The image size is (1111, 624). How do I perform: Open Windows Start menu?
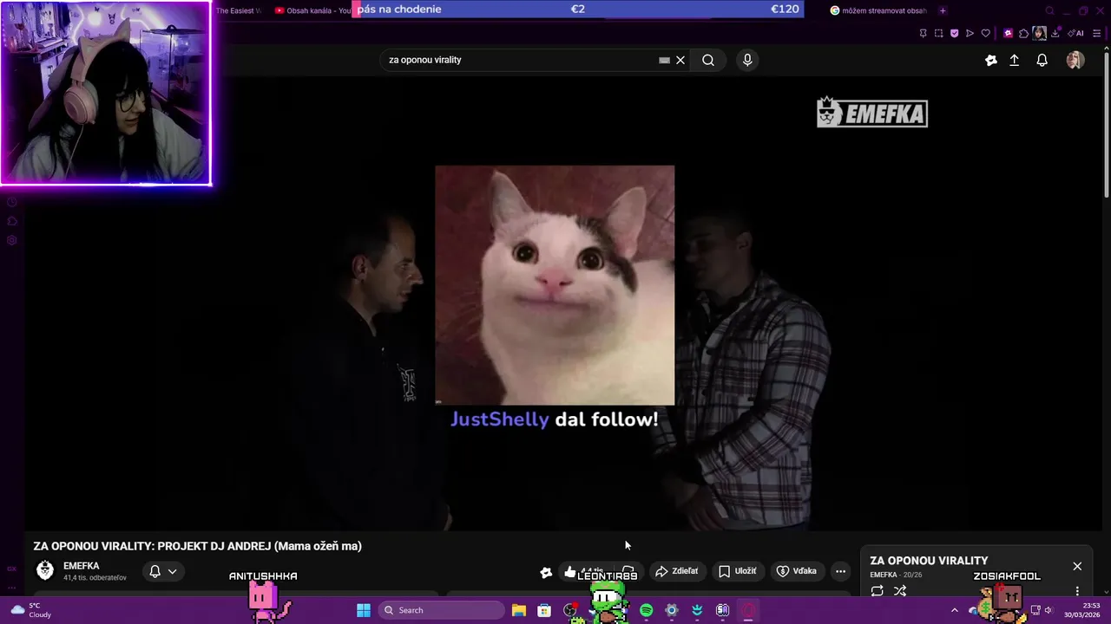364,610
